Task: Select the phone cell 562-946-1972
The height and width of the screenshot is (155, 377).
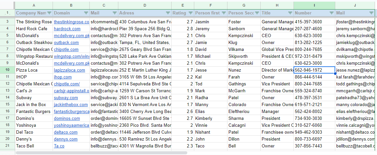Action: [315, 70]
